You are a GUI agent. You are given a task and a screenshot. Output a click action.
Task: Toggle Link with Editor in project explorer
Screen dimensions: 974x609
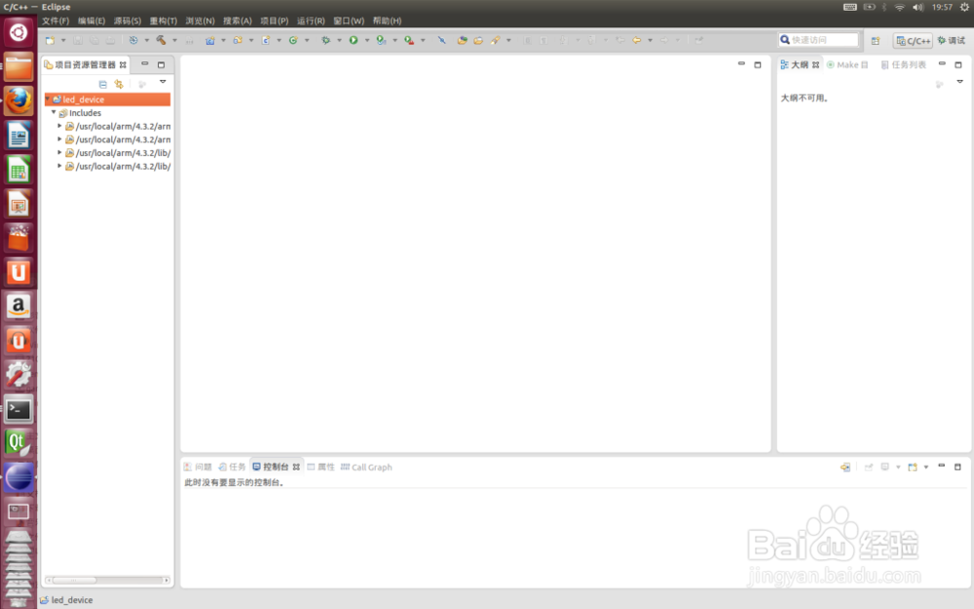coord(119,84)
